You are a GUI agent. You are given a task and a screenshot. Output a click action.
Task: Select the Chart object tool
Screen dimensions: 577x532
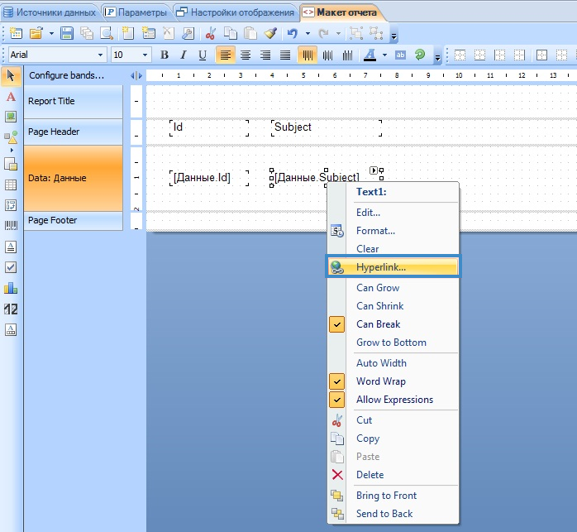pos(11,288)
